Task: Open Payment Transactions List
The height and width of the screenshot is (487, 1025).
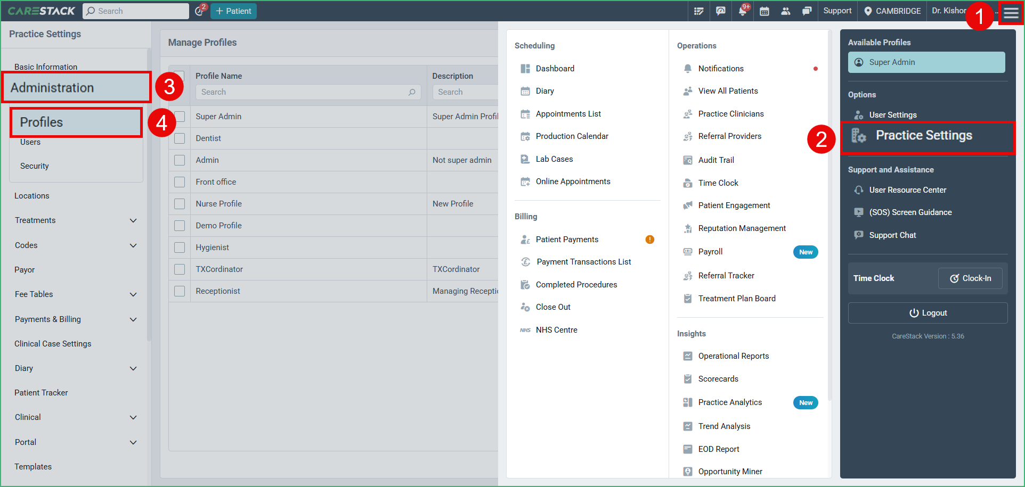Action: pos(583,262)
